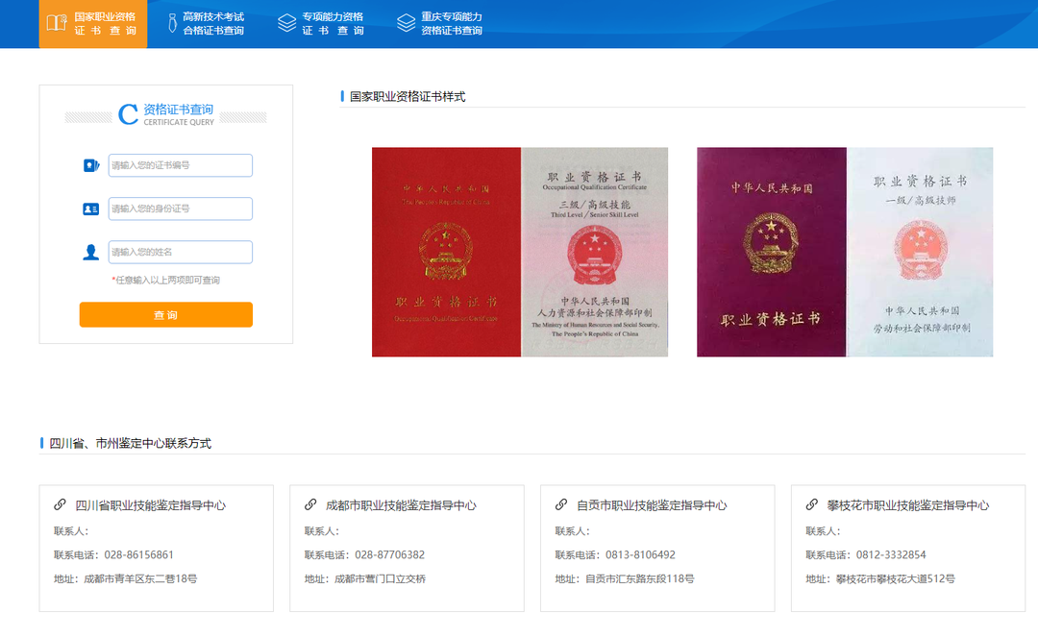Click the CERTIFICATE QUERY subtitle
The image size is (1038, 638).
(x=179, y=122)
